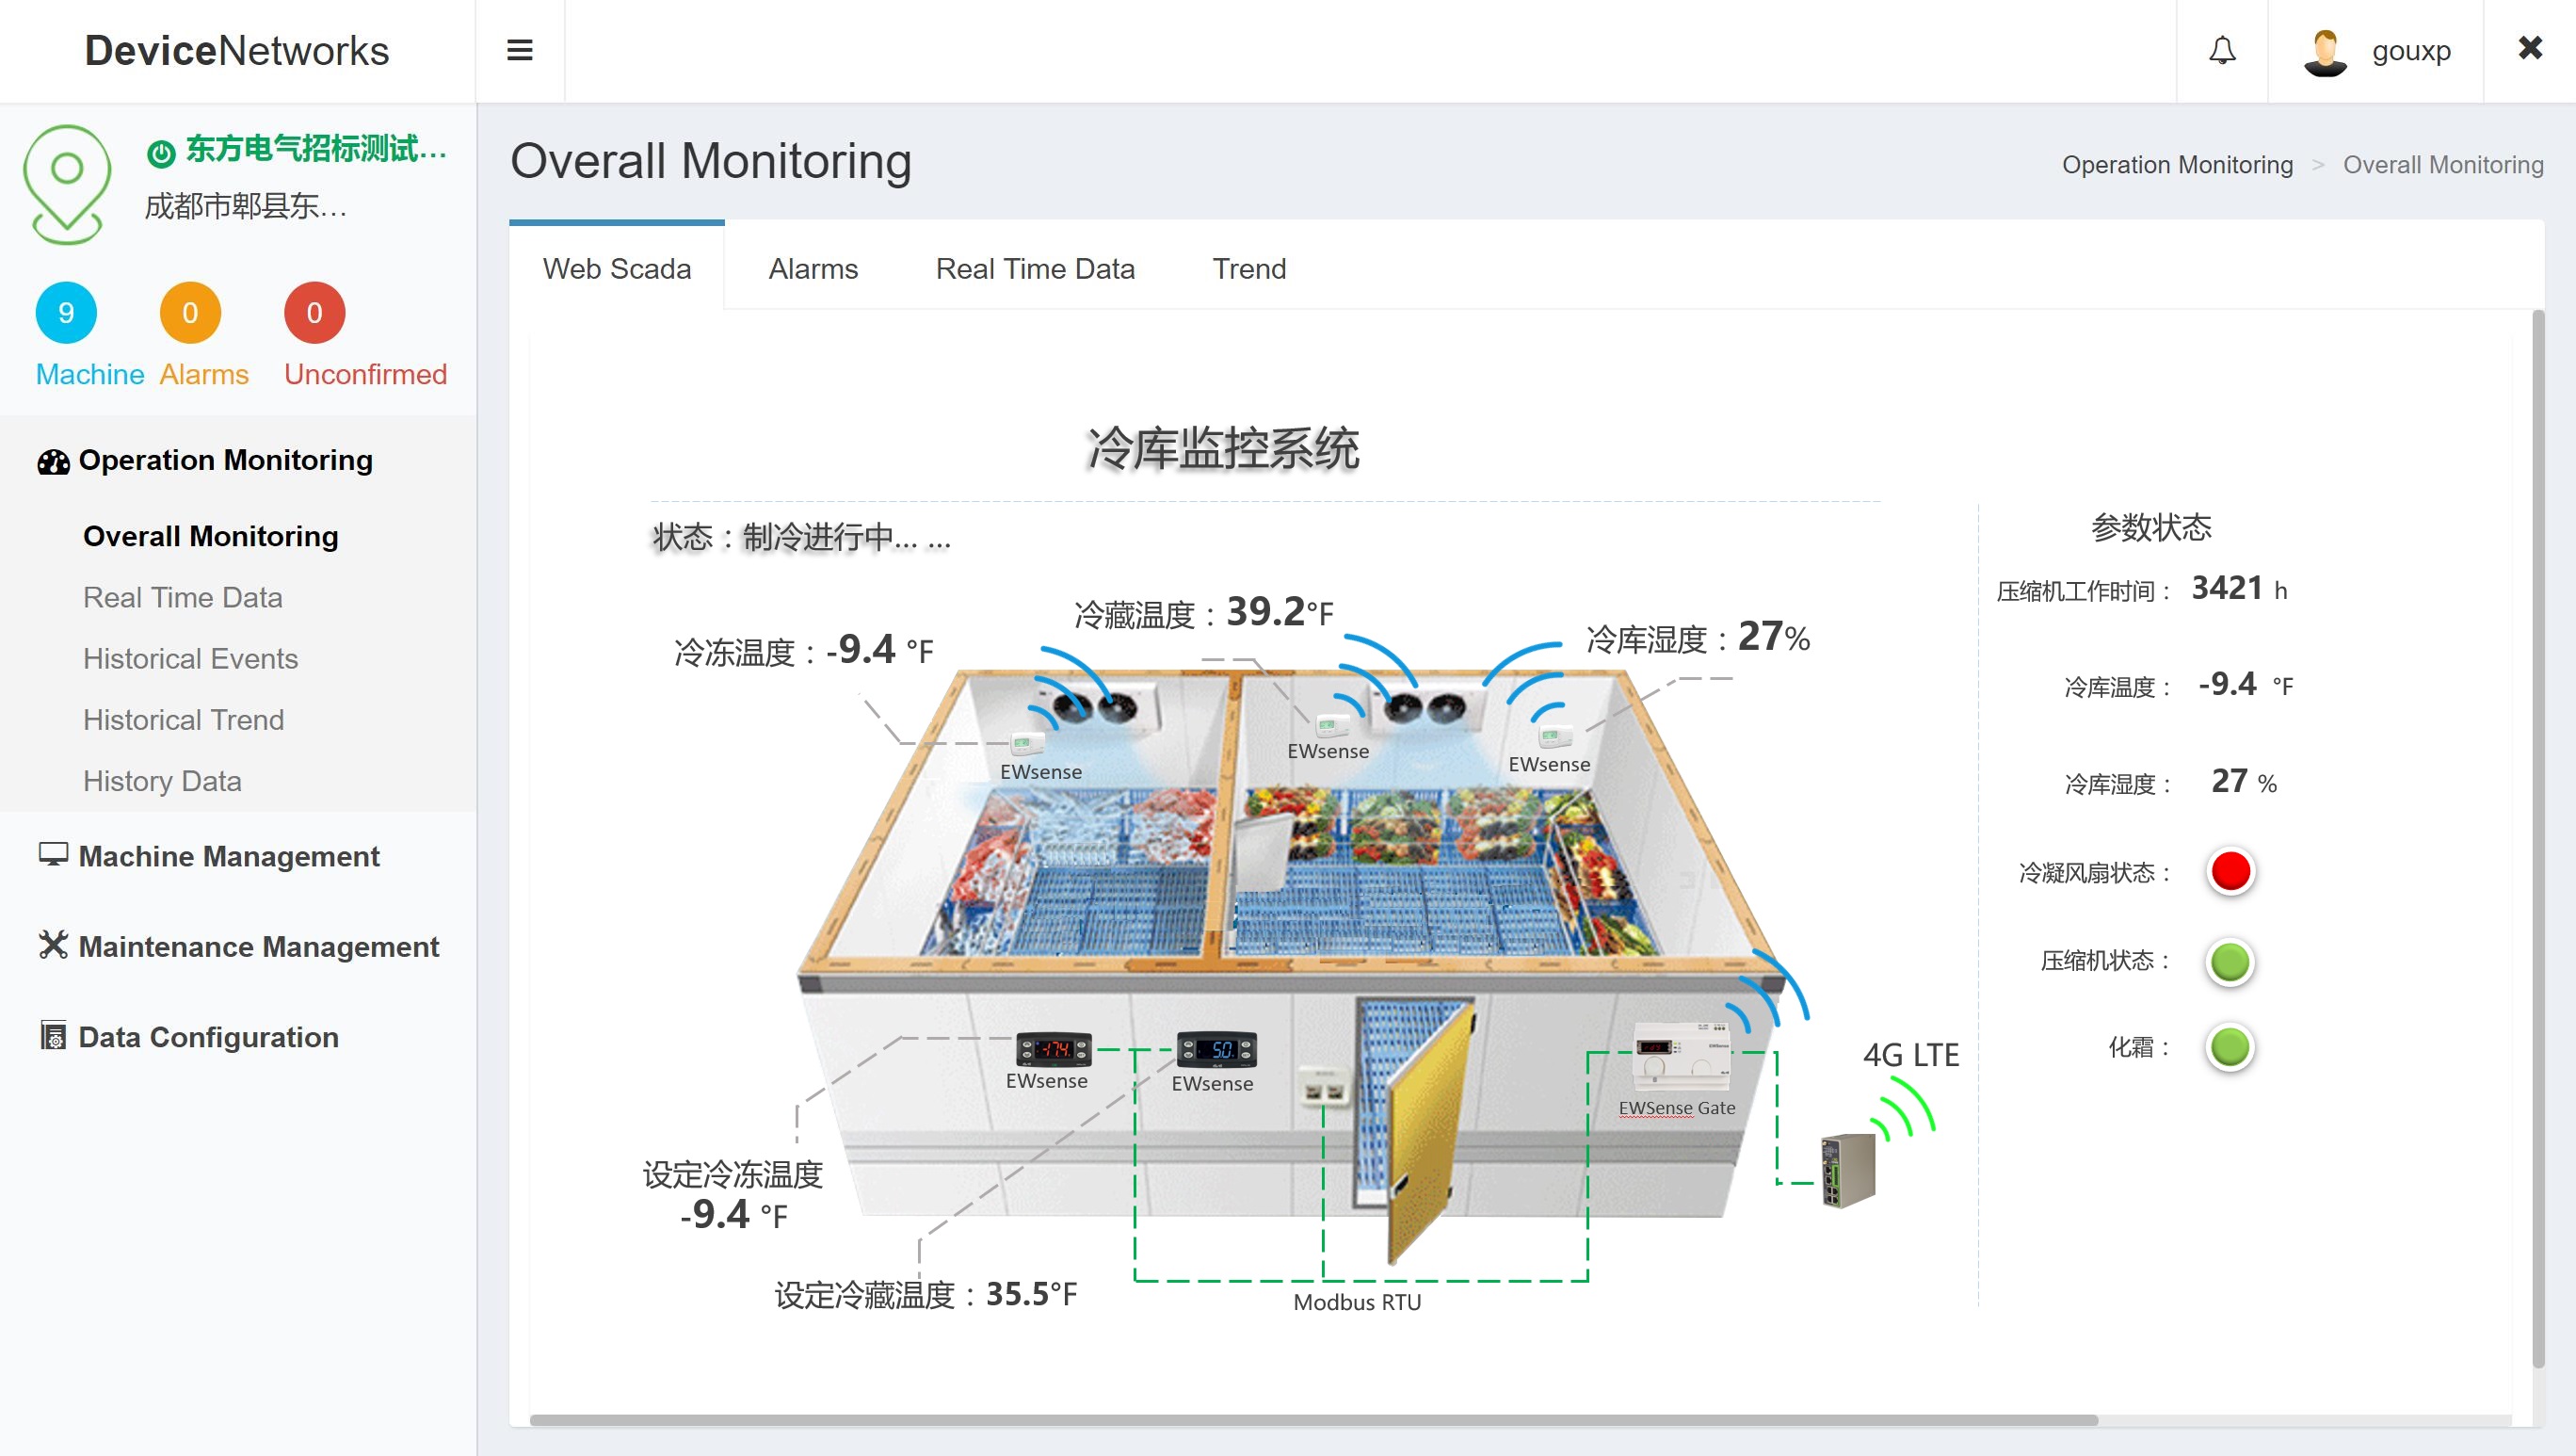Click the Operation Monitoring breadcrumb link

click(2176, 165)
